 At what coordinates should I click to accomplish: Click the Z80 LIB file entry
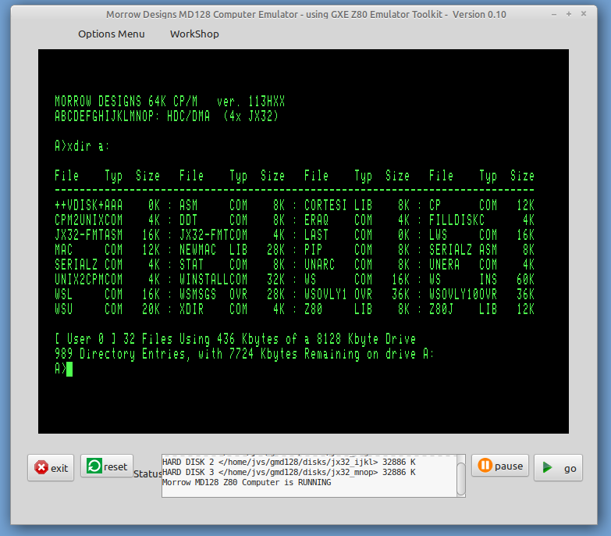(x=357, y=309)
